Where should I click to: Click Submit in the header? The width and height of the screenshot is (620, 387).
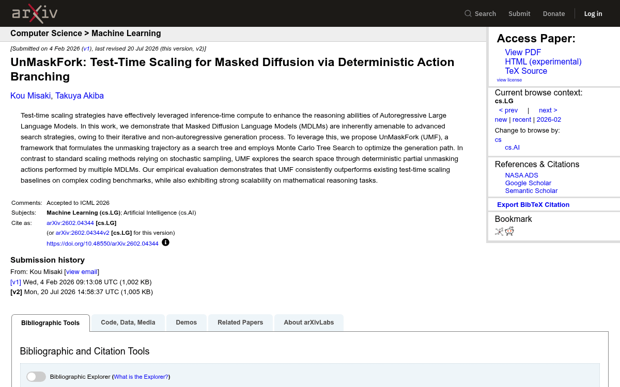coord(519,13)
